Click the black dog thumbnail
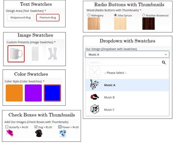The height and width of the screenshot is (146, 177). click(x=39, y=133)
